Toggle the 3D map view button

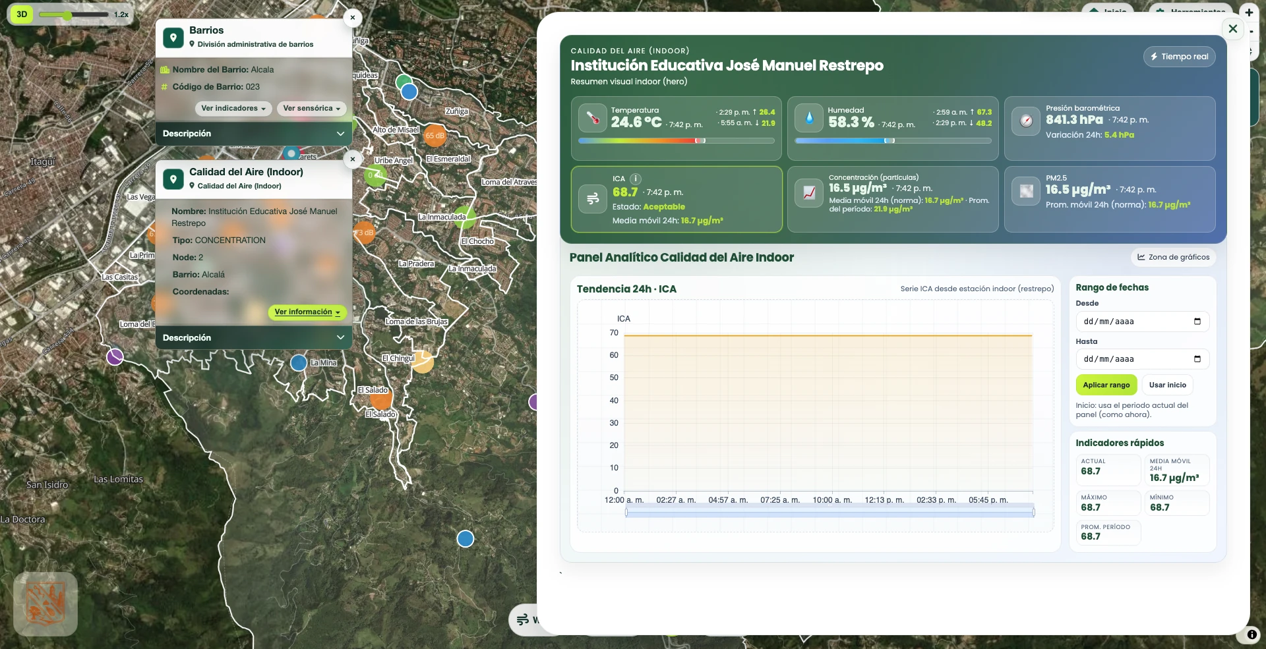pyautogui.click(x=22, y=14)
